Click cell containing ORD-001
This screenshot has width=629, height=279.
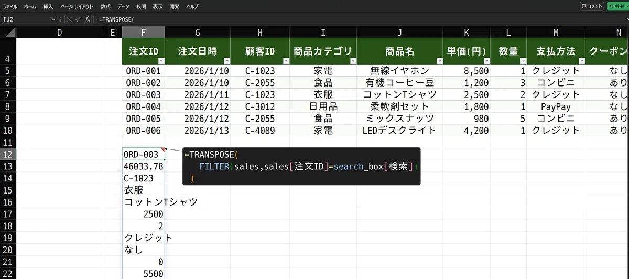[x=144, y=70]
